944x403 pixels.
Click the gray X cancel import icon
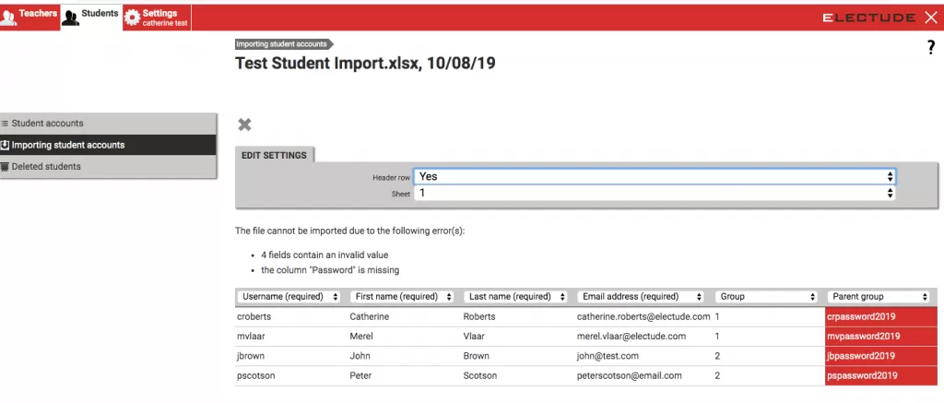point(244,124)
